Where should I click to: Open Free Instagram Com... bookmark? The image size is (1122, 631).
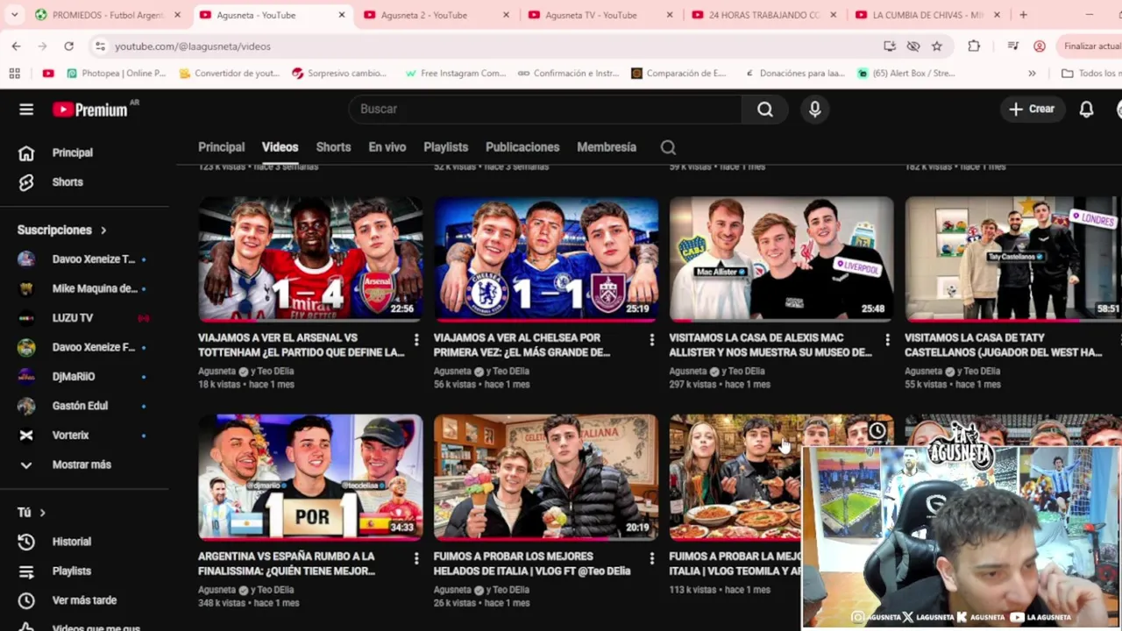coord(456,74)
